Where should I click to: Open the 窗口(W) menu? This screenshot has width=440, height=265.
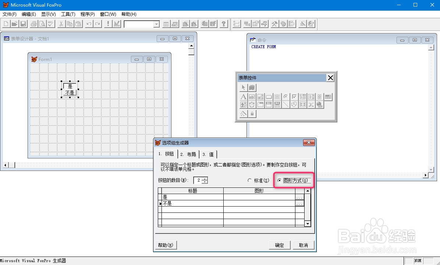108,14
